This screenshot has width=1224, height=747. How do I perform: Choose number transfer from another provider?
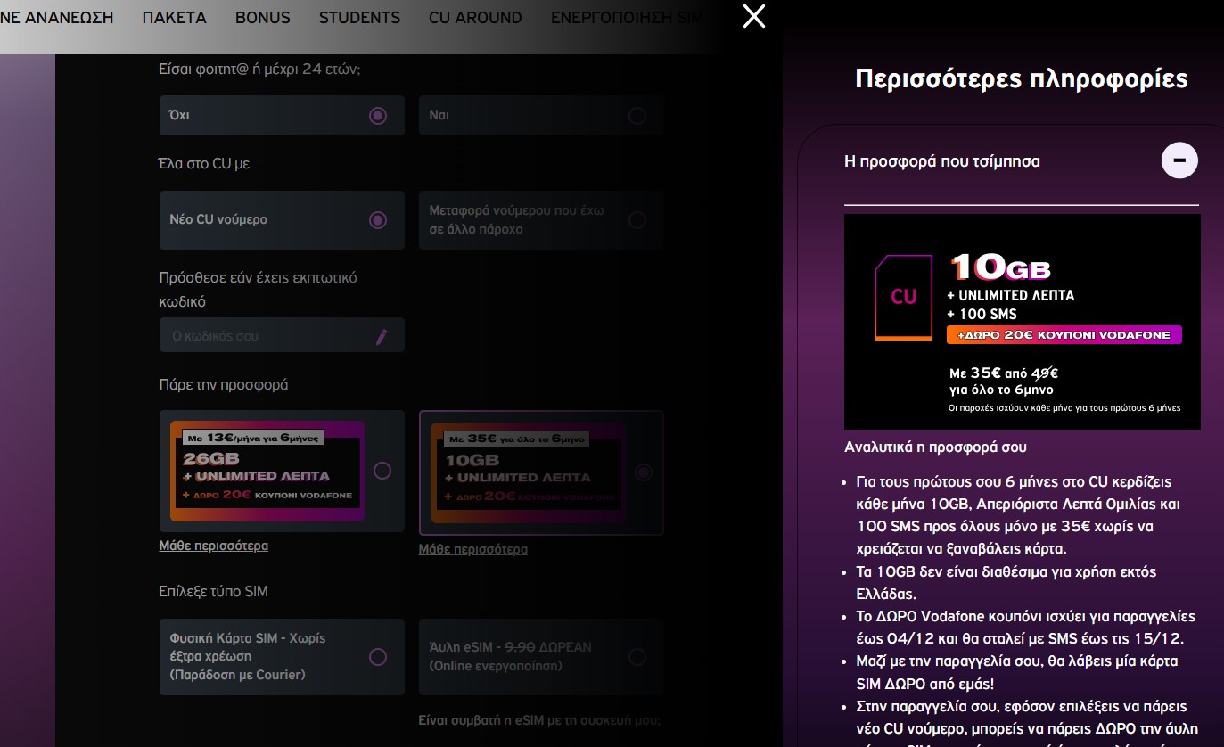coord(637,220)
